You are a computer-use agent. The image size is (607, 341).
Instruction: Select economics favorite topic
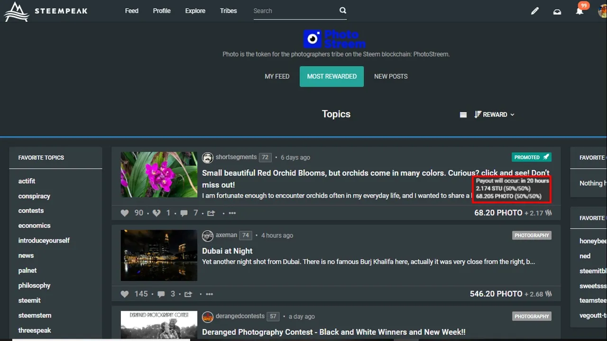[34, 226]
